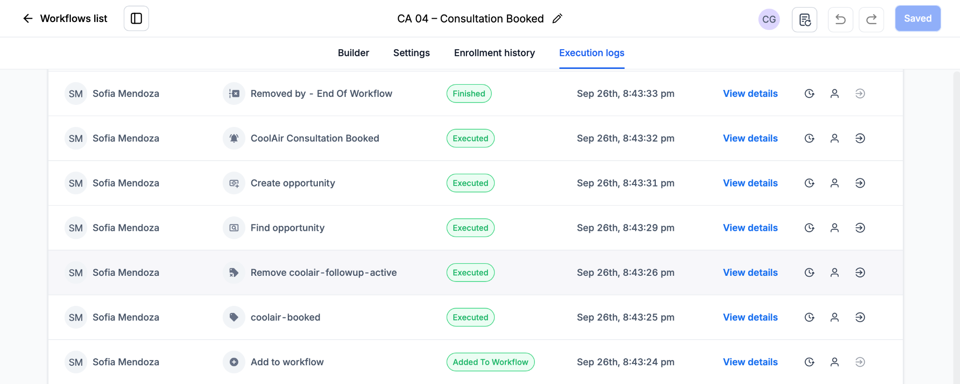Click go-to arrow in CoolAir Consultation Booked row
Viewport: 960px width, 384px height.
(x=860, y=138)
